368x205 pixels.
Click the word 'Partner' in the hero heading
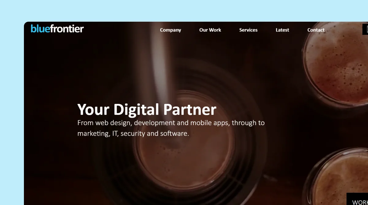point(190,110)
